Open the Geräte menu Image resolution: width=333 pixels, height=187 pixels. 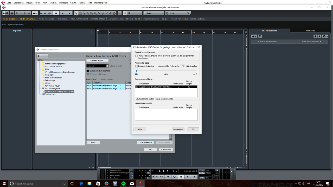73,3
